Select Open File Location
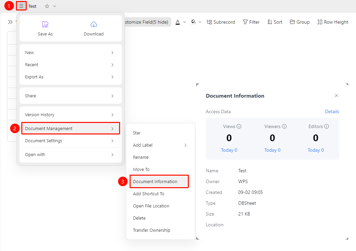The image size is (356, 251). pyautogui.click(x=160, y=206)
